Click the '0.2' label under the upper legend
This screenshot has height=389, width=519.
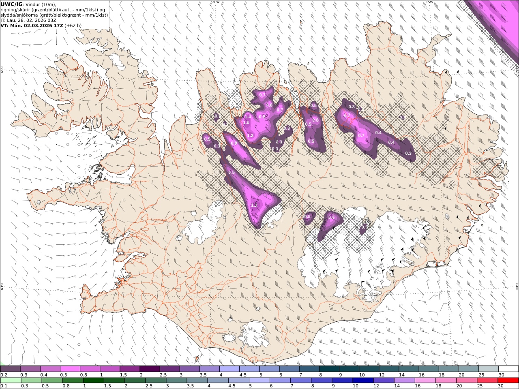pos(3,375)
